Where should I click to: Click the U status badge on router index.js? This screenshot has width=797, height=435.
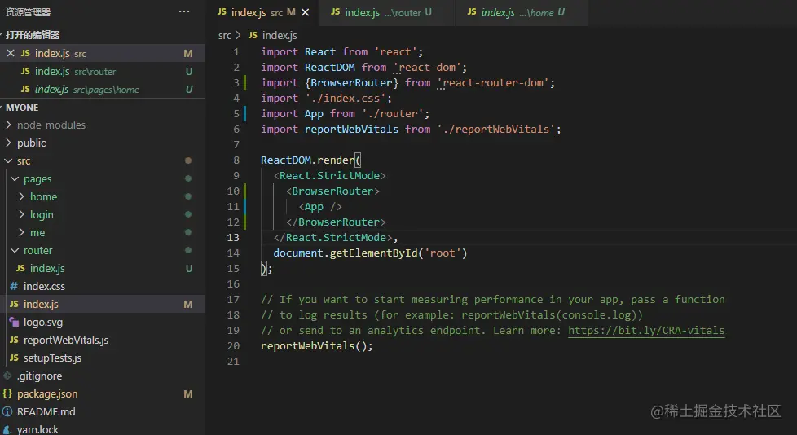pyautogui.click(x=188, y=268)
